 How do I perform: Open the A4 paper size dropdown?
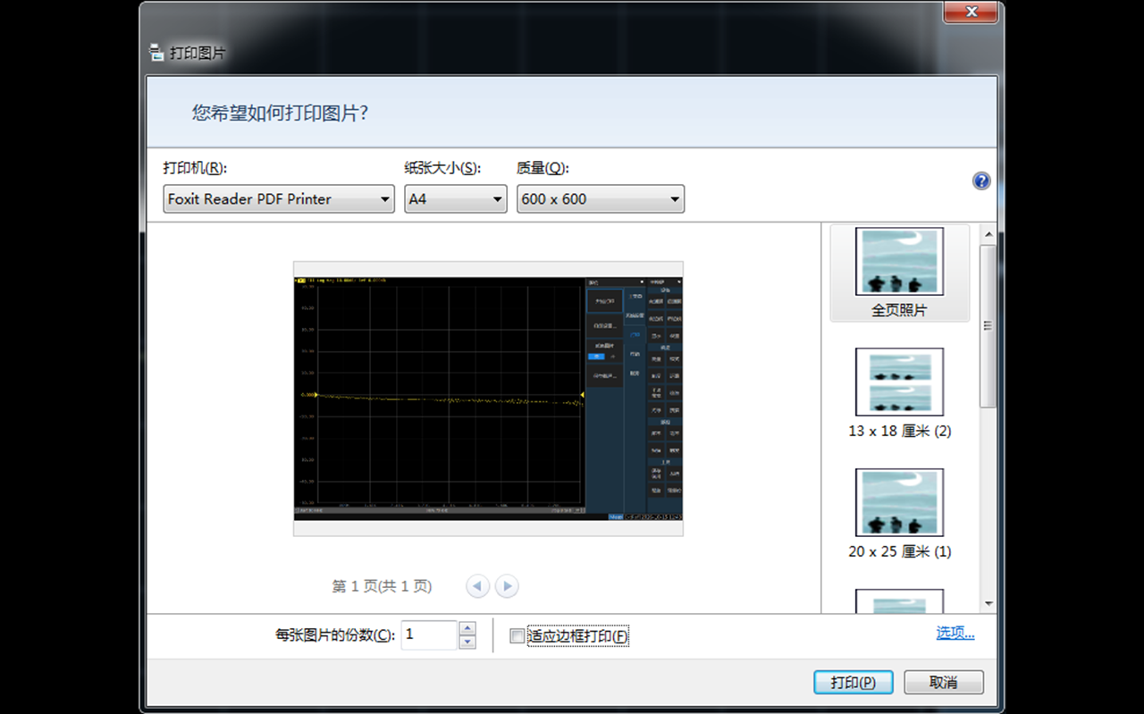[456, 198]
